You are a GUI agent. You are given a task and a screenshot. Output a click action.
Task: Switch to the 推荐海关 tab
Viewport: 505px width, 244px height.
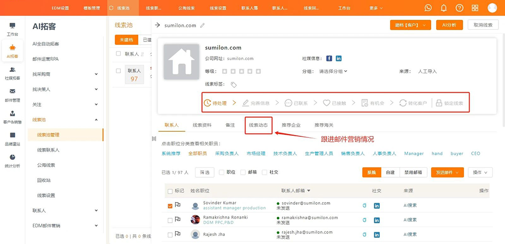324,125
